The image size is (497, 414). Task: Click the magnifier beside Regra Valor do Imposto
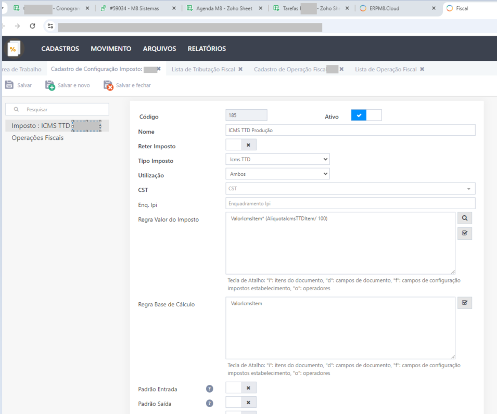(x=465, y=218)
